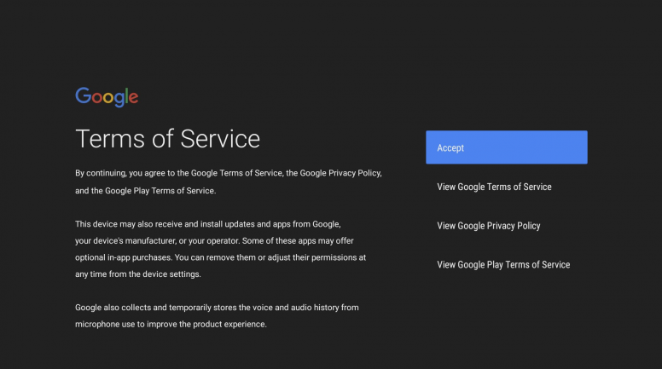The height and width of the screenshot is (369, 662).
Task: Click the Terms of Service heading
Action: pos(167,139)
